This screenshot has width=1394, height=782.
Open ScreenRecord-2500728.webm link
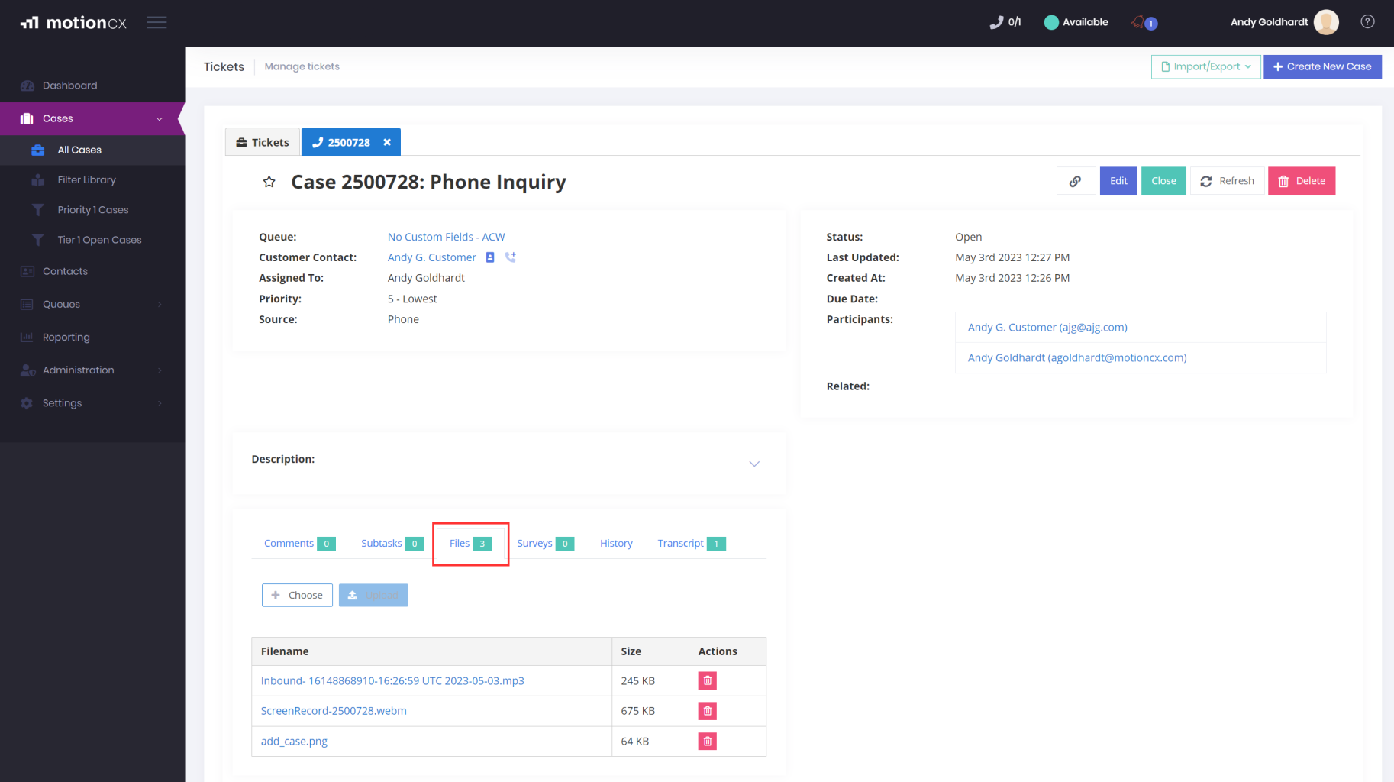334,711
